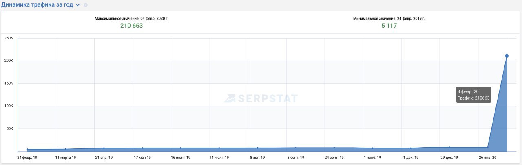The width and height of the screenshot is (522, 165).
Task: Click the "1 нояб. 19" x-axis label
Action: click(x=372, y=157)
